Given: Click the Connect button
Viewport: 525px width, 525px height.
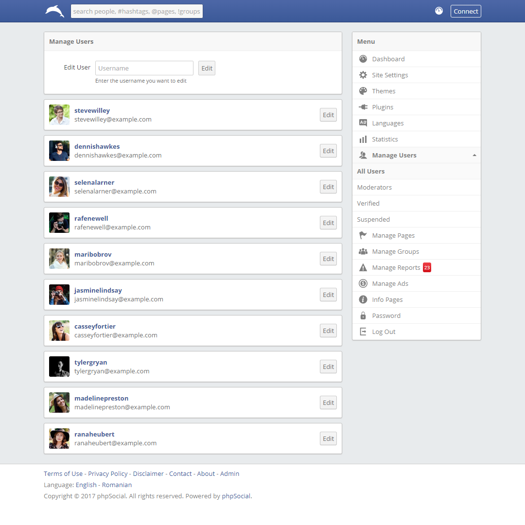Looking at the screenshot, I should (x=465, y=11).
